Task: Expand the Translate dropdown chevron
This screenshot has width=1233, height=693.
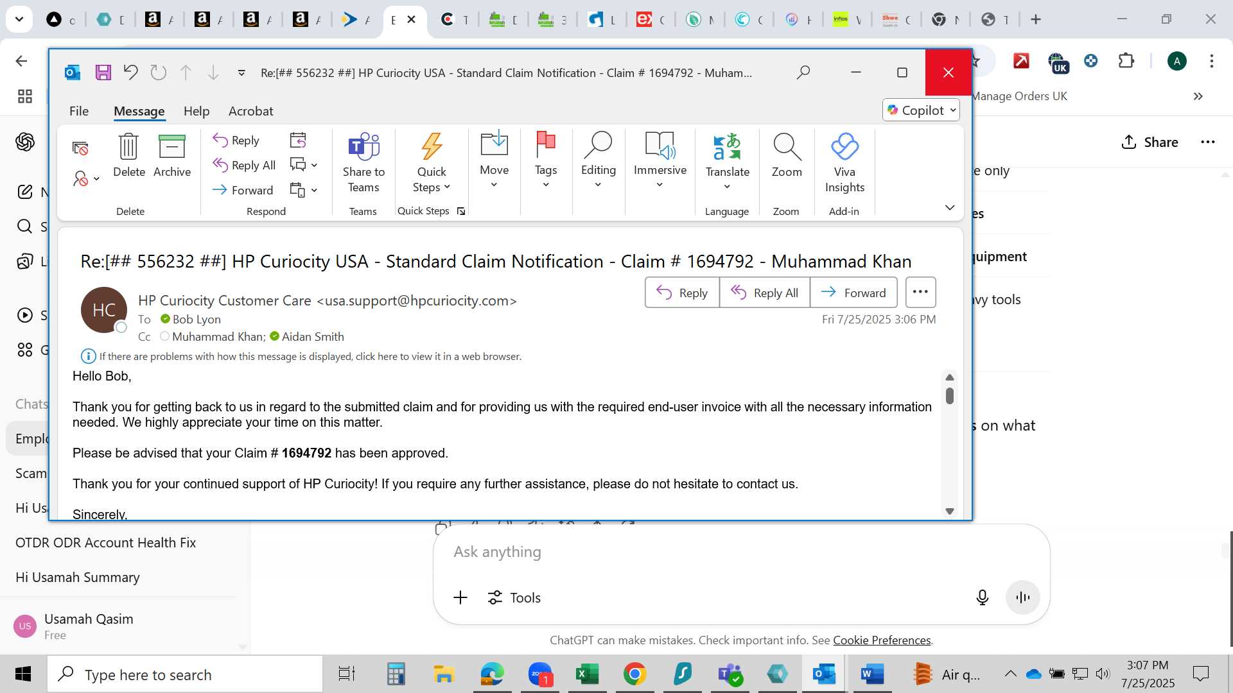Action: 727,187
